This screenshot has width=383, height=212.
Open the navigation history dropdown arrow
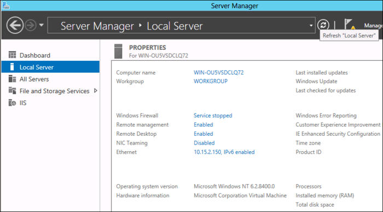pyautogui.click(x=42, y=25)
